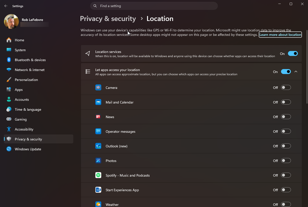Turn on Weather location toggle
This screenshot has width=308, height=207.
coord(286,204)
